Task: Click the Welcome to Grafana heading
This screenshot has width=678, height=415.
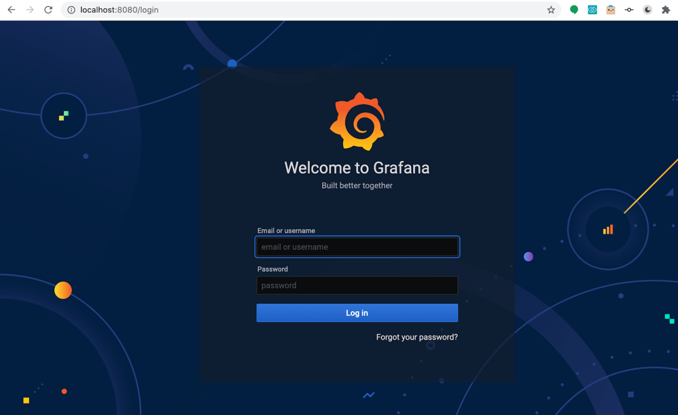Action: tap(357, 168)
